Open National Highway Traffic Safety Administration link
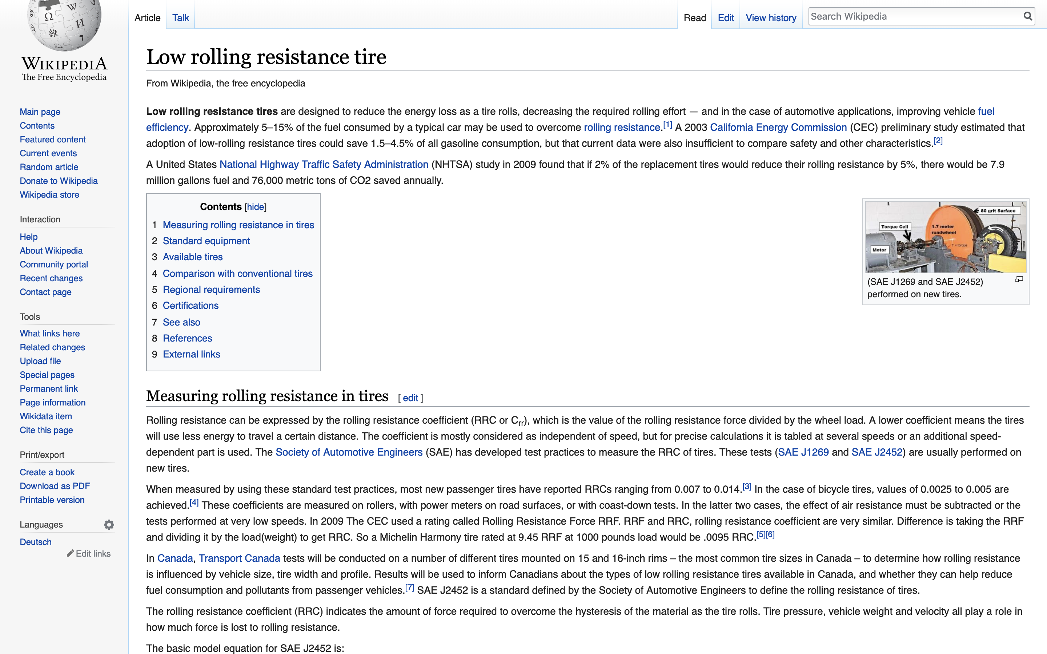 (x=324, y=165)
